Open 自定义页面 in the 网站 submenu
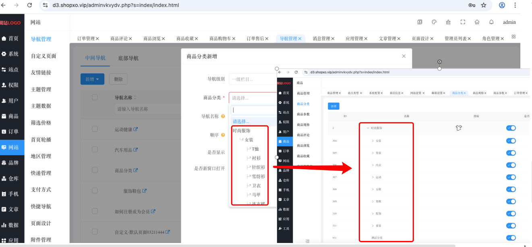Viewport: 532px width, 247px height. (43, 56)
